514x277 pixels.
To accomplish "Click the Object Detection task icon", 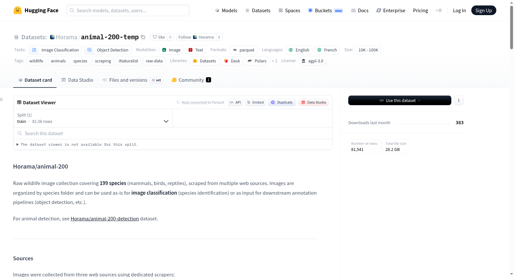I will pyautogui.click(x=90, y=50).
